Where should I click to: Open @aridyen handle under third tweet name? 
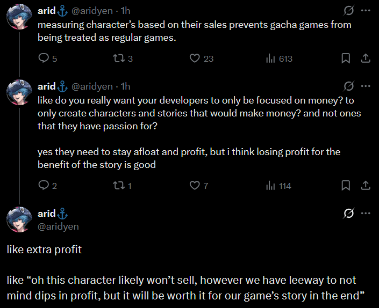point(58,226)
